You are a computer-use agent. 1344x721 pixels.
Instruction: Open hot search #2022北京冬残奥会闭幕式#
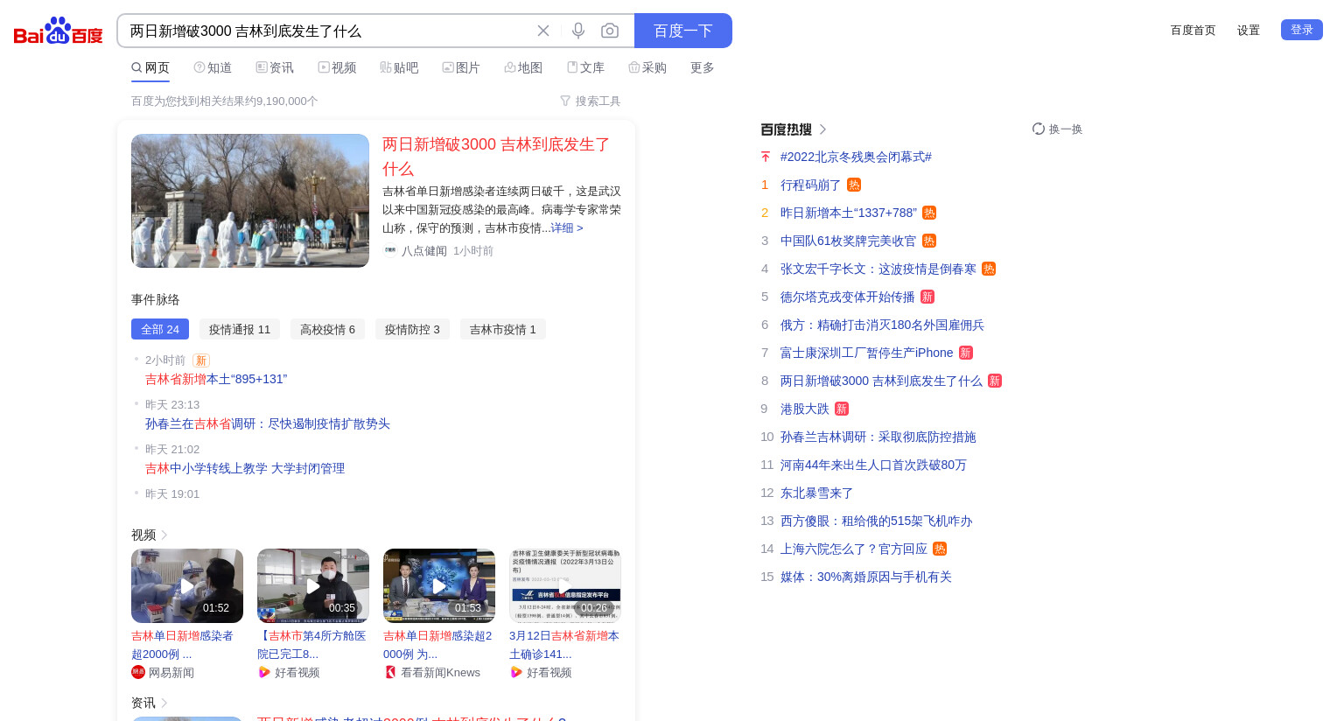pos(857,157)
